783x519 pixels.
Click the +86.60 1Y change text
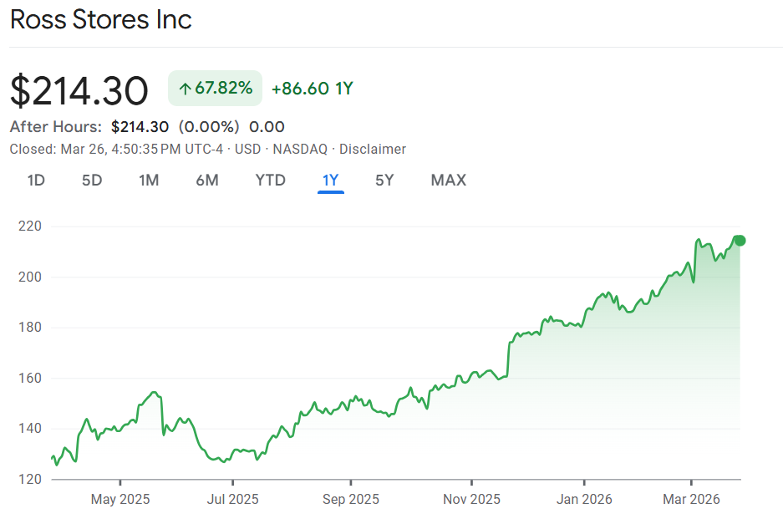click(x=312, y=89)
